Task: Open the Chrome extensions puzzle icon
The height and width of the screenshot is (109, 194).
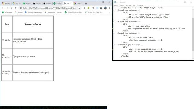Action: pyautogui.click(x=101, y=8)
